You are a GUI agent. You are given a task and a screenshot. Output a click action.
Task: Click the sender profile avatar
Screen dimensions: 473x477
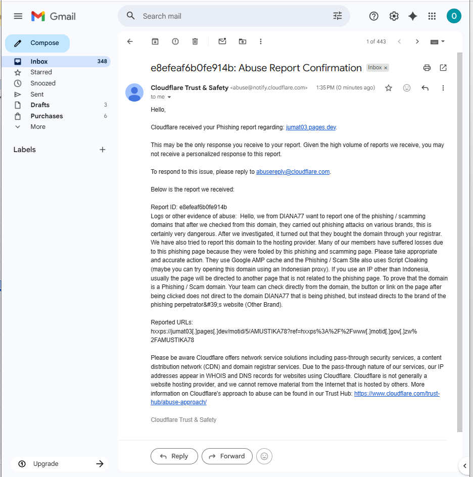134,92
